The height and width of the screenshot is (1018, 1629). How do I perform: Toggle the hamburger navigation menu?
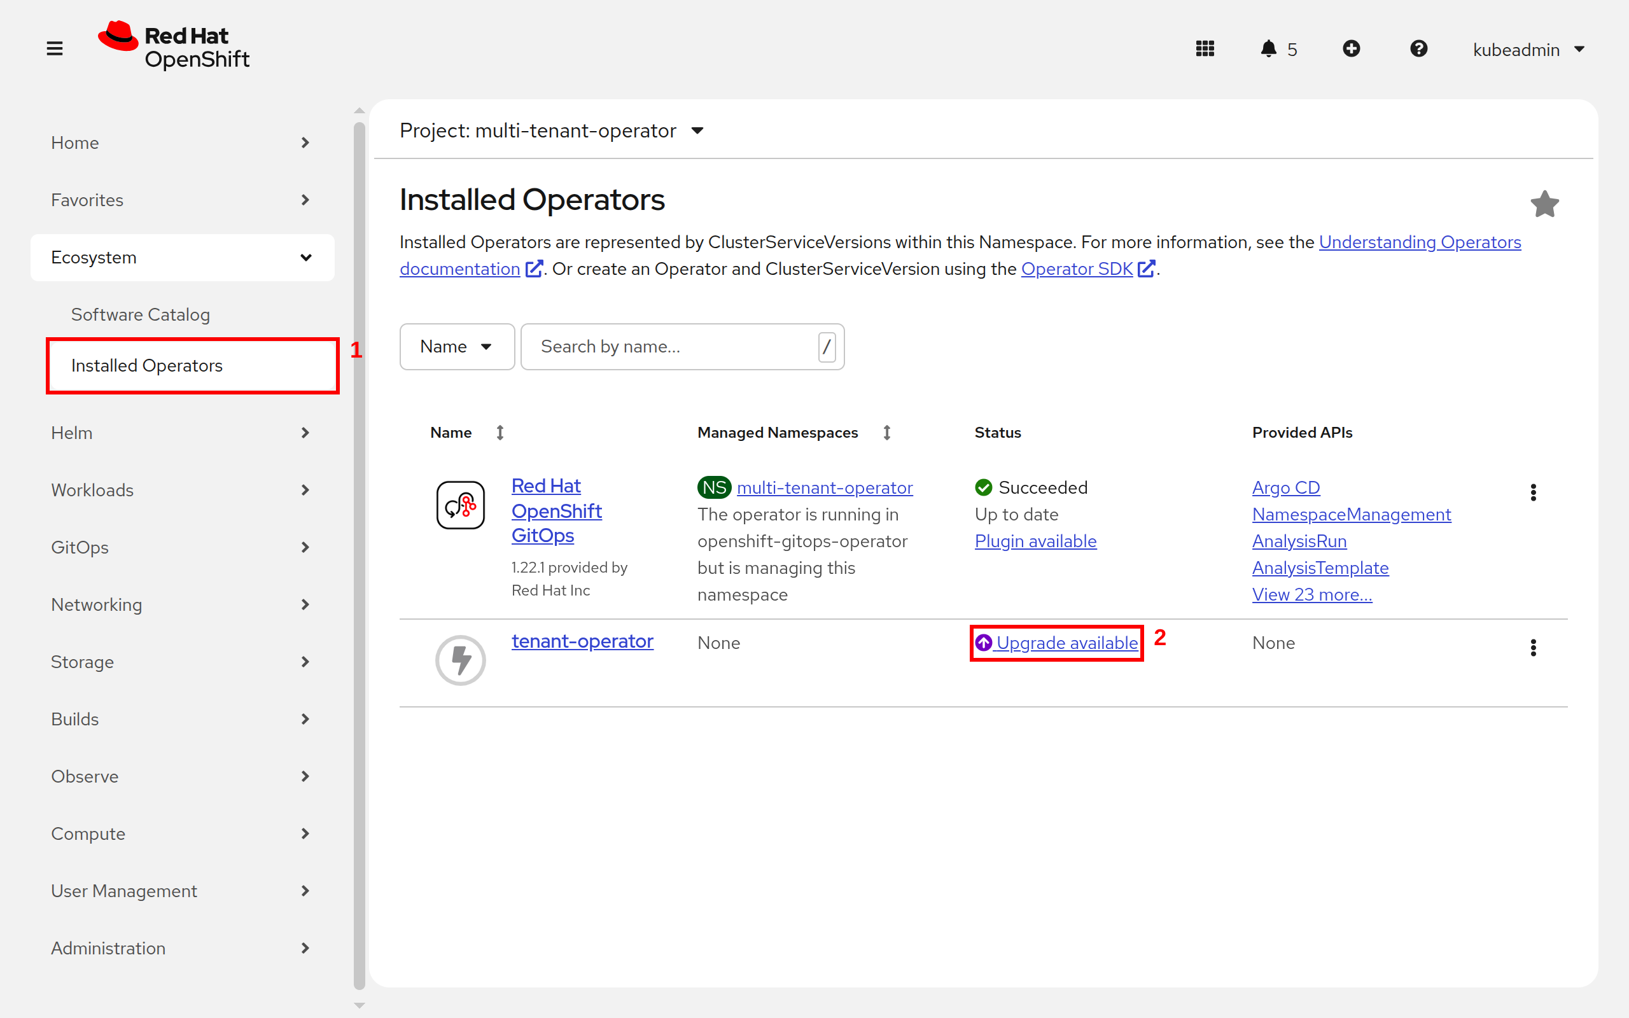[x=55, y=48]
